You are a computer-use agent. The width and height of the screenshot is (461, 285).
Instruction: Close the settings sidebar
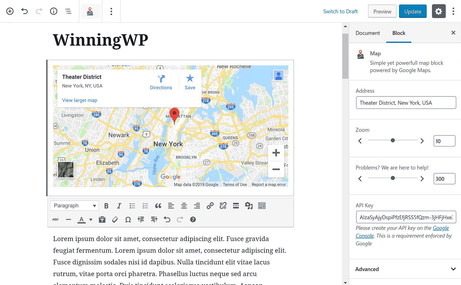[x=453, y=33]
